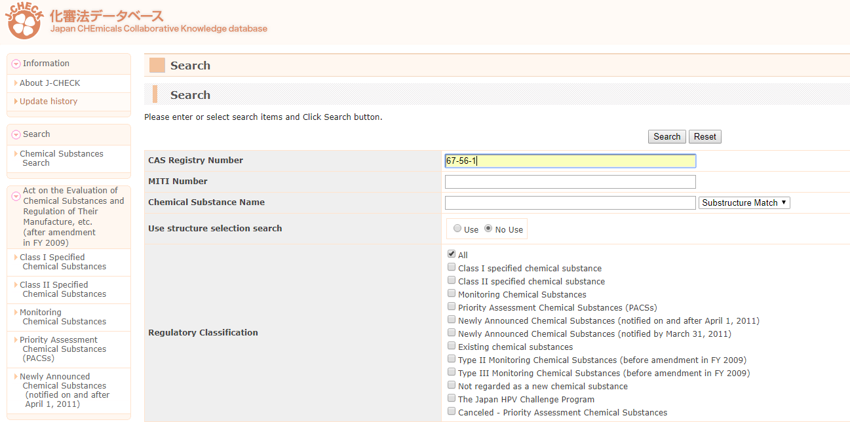The height and width of the screenshot is (422, 850).
Task: Collapse the Information section arrow icon
Action: click(16, 64)
